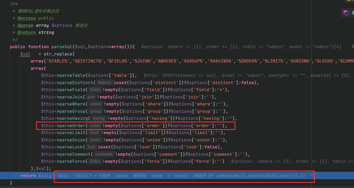Click the parseOrder method call
This screenshot has width=354, height=188.
click(72, 126)
